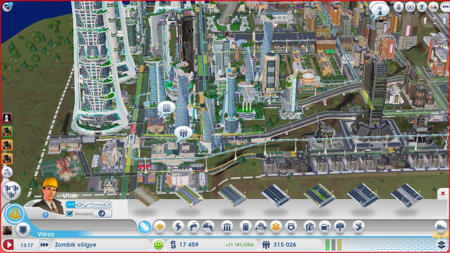The width and height of the screenshot is (450, 253).
Task: Open the Parks tree menu
Action: coord(340,227)
